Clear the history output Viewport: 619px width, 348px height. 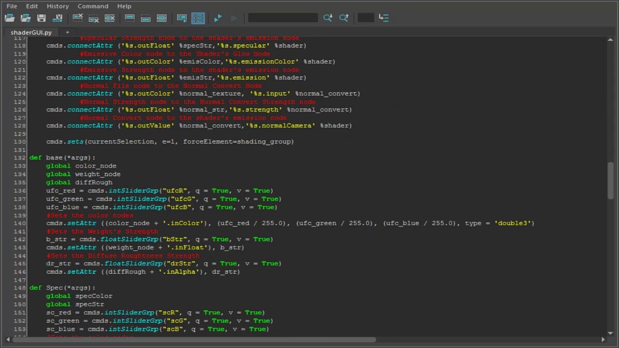tap(77, 18)
